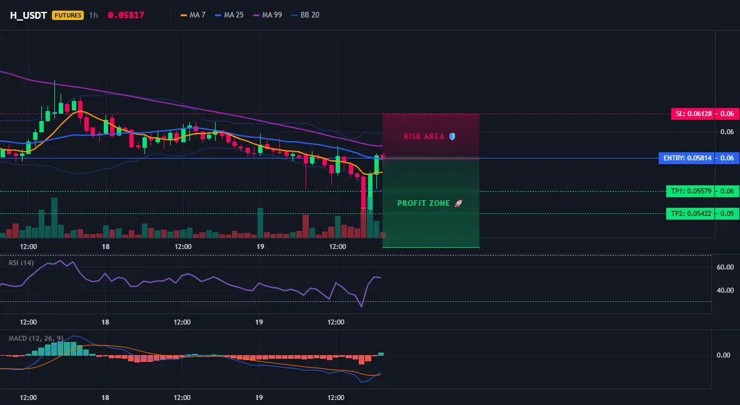This screenshot has width=740, height=405.
Task: Click the MA 99 purple color marker
Action: pos(256,15)
